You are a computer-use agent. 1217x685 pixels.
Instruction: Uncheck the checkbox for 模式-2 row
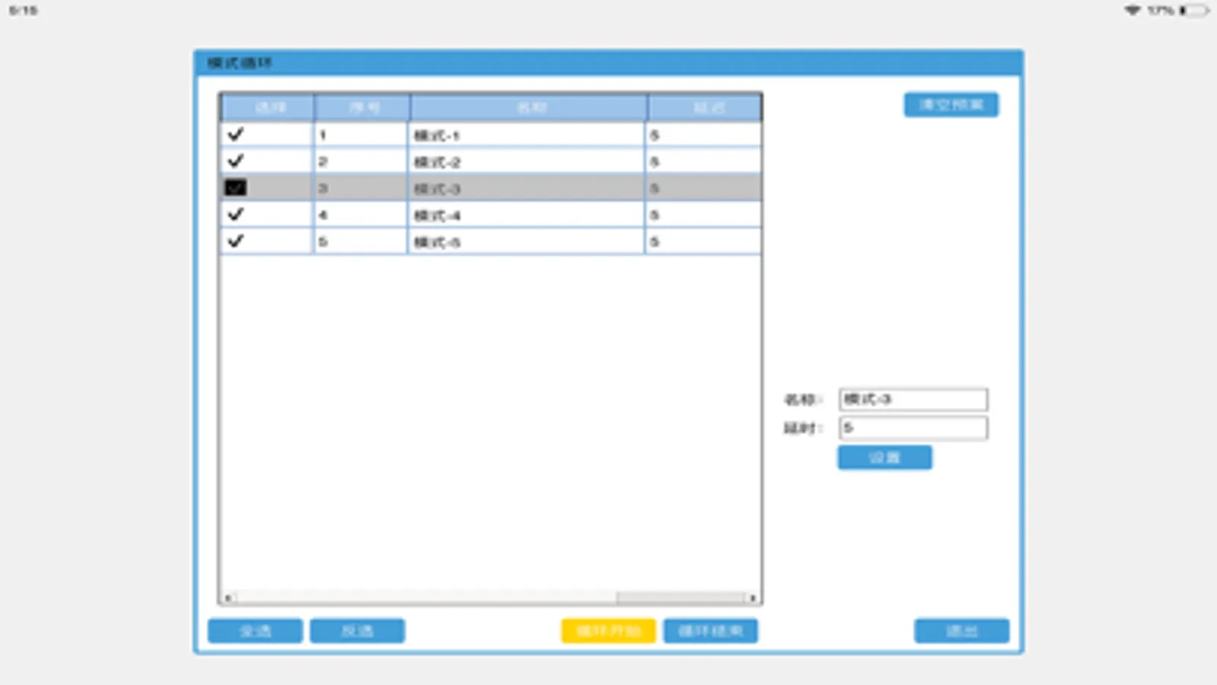(x=236, y=161)
